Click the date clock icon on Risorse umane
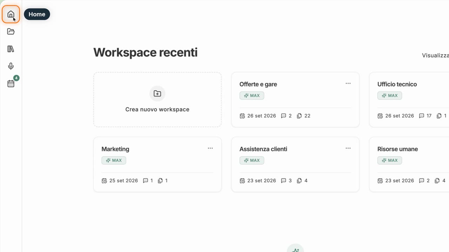The image size is (449, 252). tap(380, 181)
